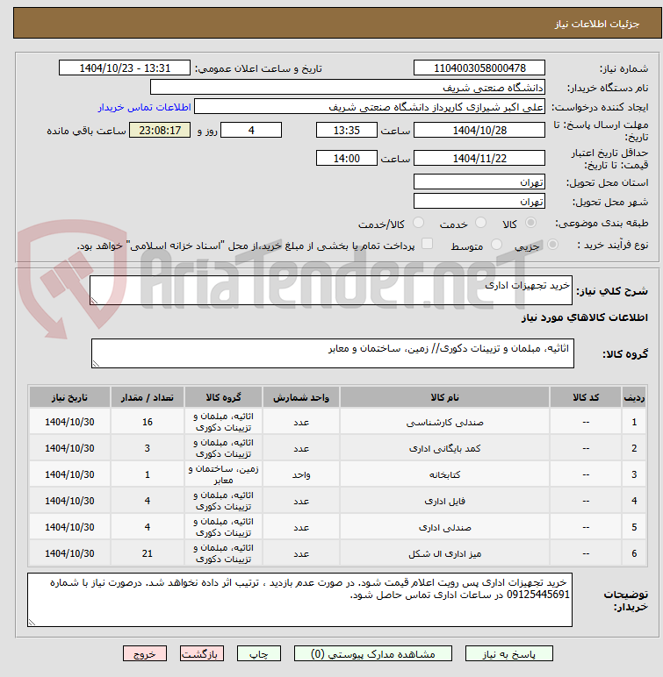Click the کد کالا column header

[586, 397]
